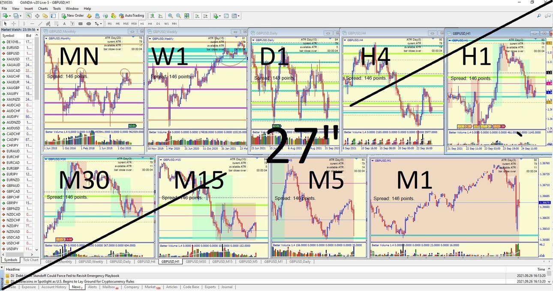Zoom in on the chart
Screen dimensions: 553x291
[x=170, y=15]
